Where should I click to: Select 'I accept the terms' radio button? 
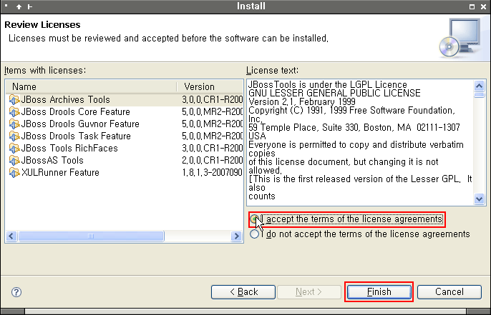[254, 219]
